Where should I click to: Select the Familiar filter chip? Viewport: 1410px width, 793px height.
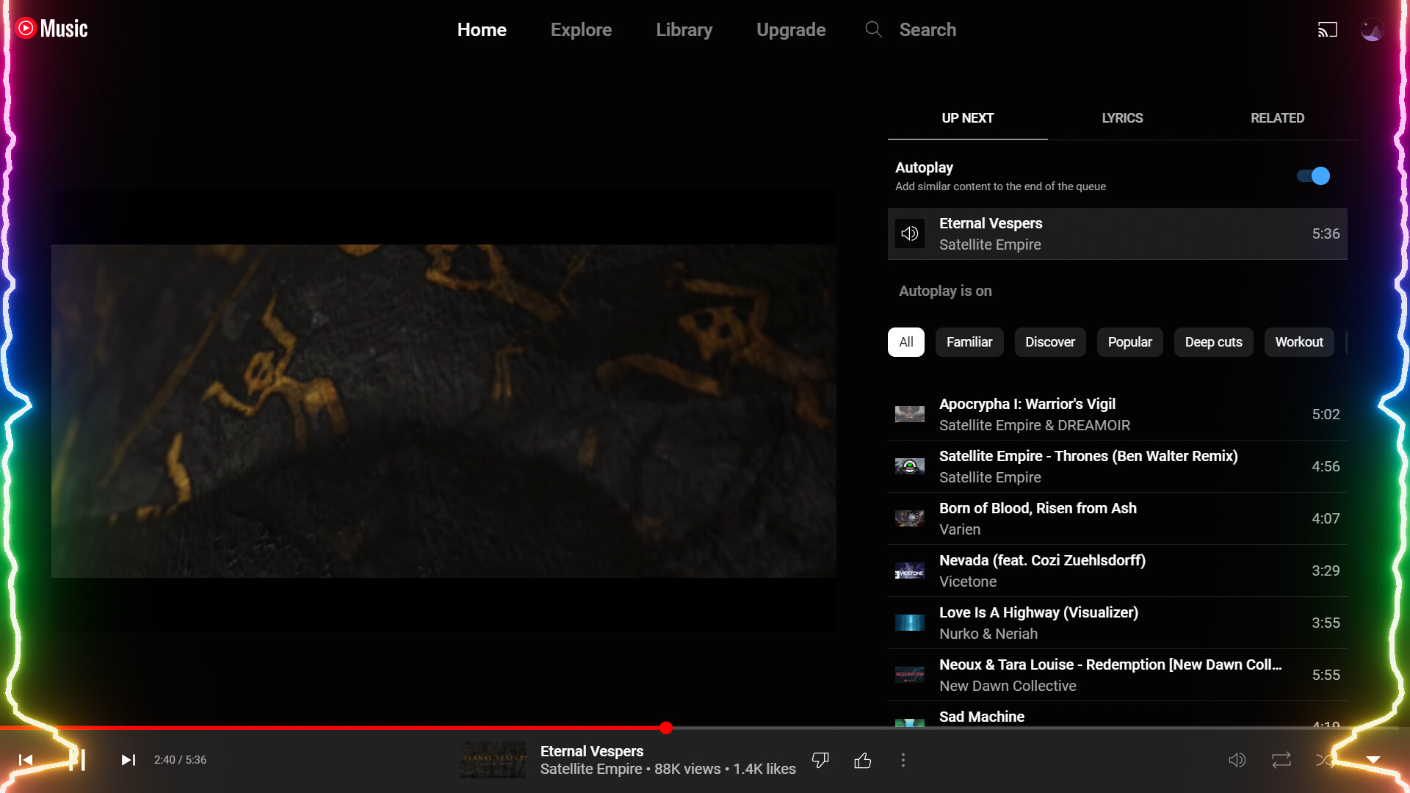[969, 341]
